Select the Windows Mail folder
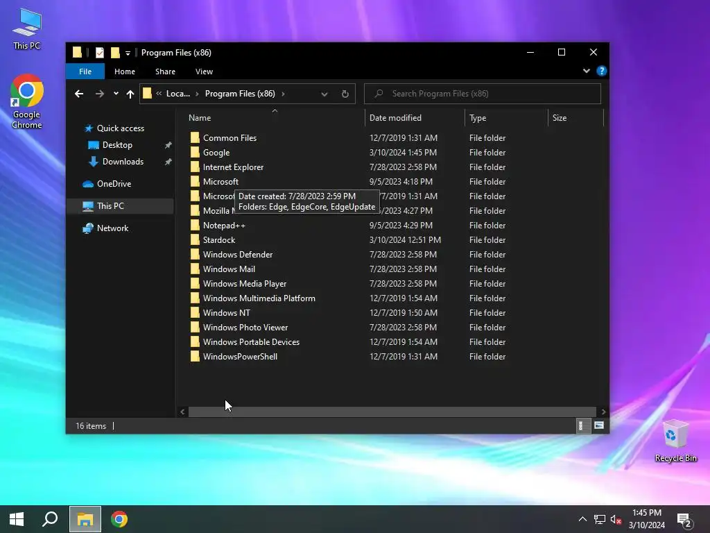This screenshot has height=533, width=710. point(229,269)
